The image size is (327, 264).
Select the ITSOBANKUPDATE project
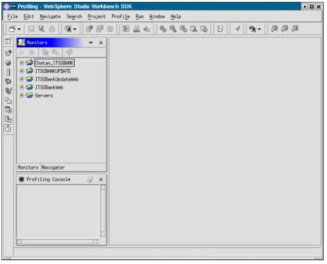[x=52, y=71]
